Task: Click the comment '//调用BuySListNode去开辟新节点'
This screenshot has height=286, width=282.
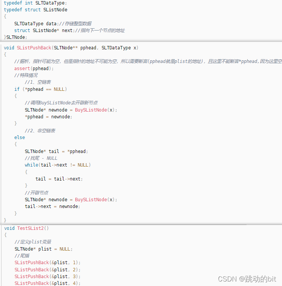Action: (61, 103)
